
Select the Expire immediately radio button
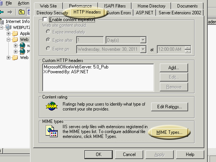(x=48, y=32)
